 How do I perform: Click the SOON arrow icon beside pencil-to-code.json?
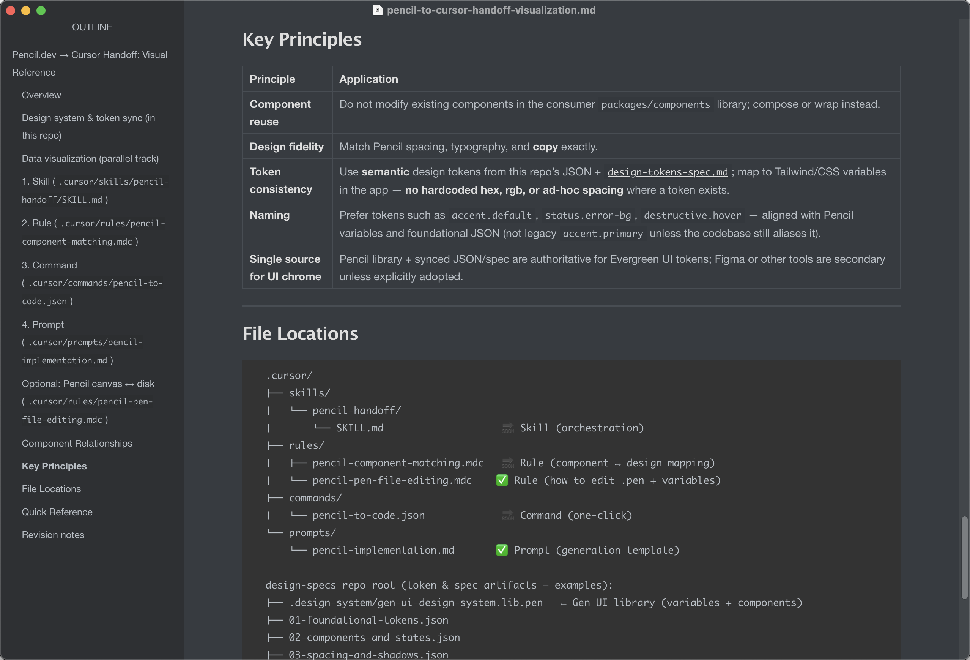point(507,515)
